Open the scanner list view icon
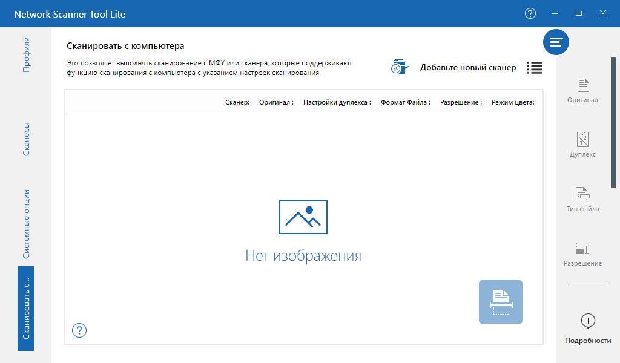 [x=535, y=68]
